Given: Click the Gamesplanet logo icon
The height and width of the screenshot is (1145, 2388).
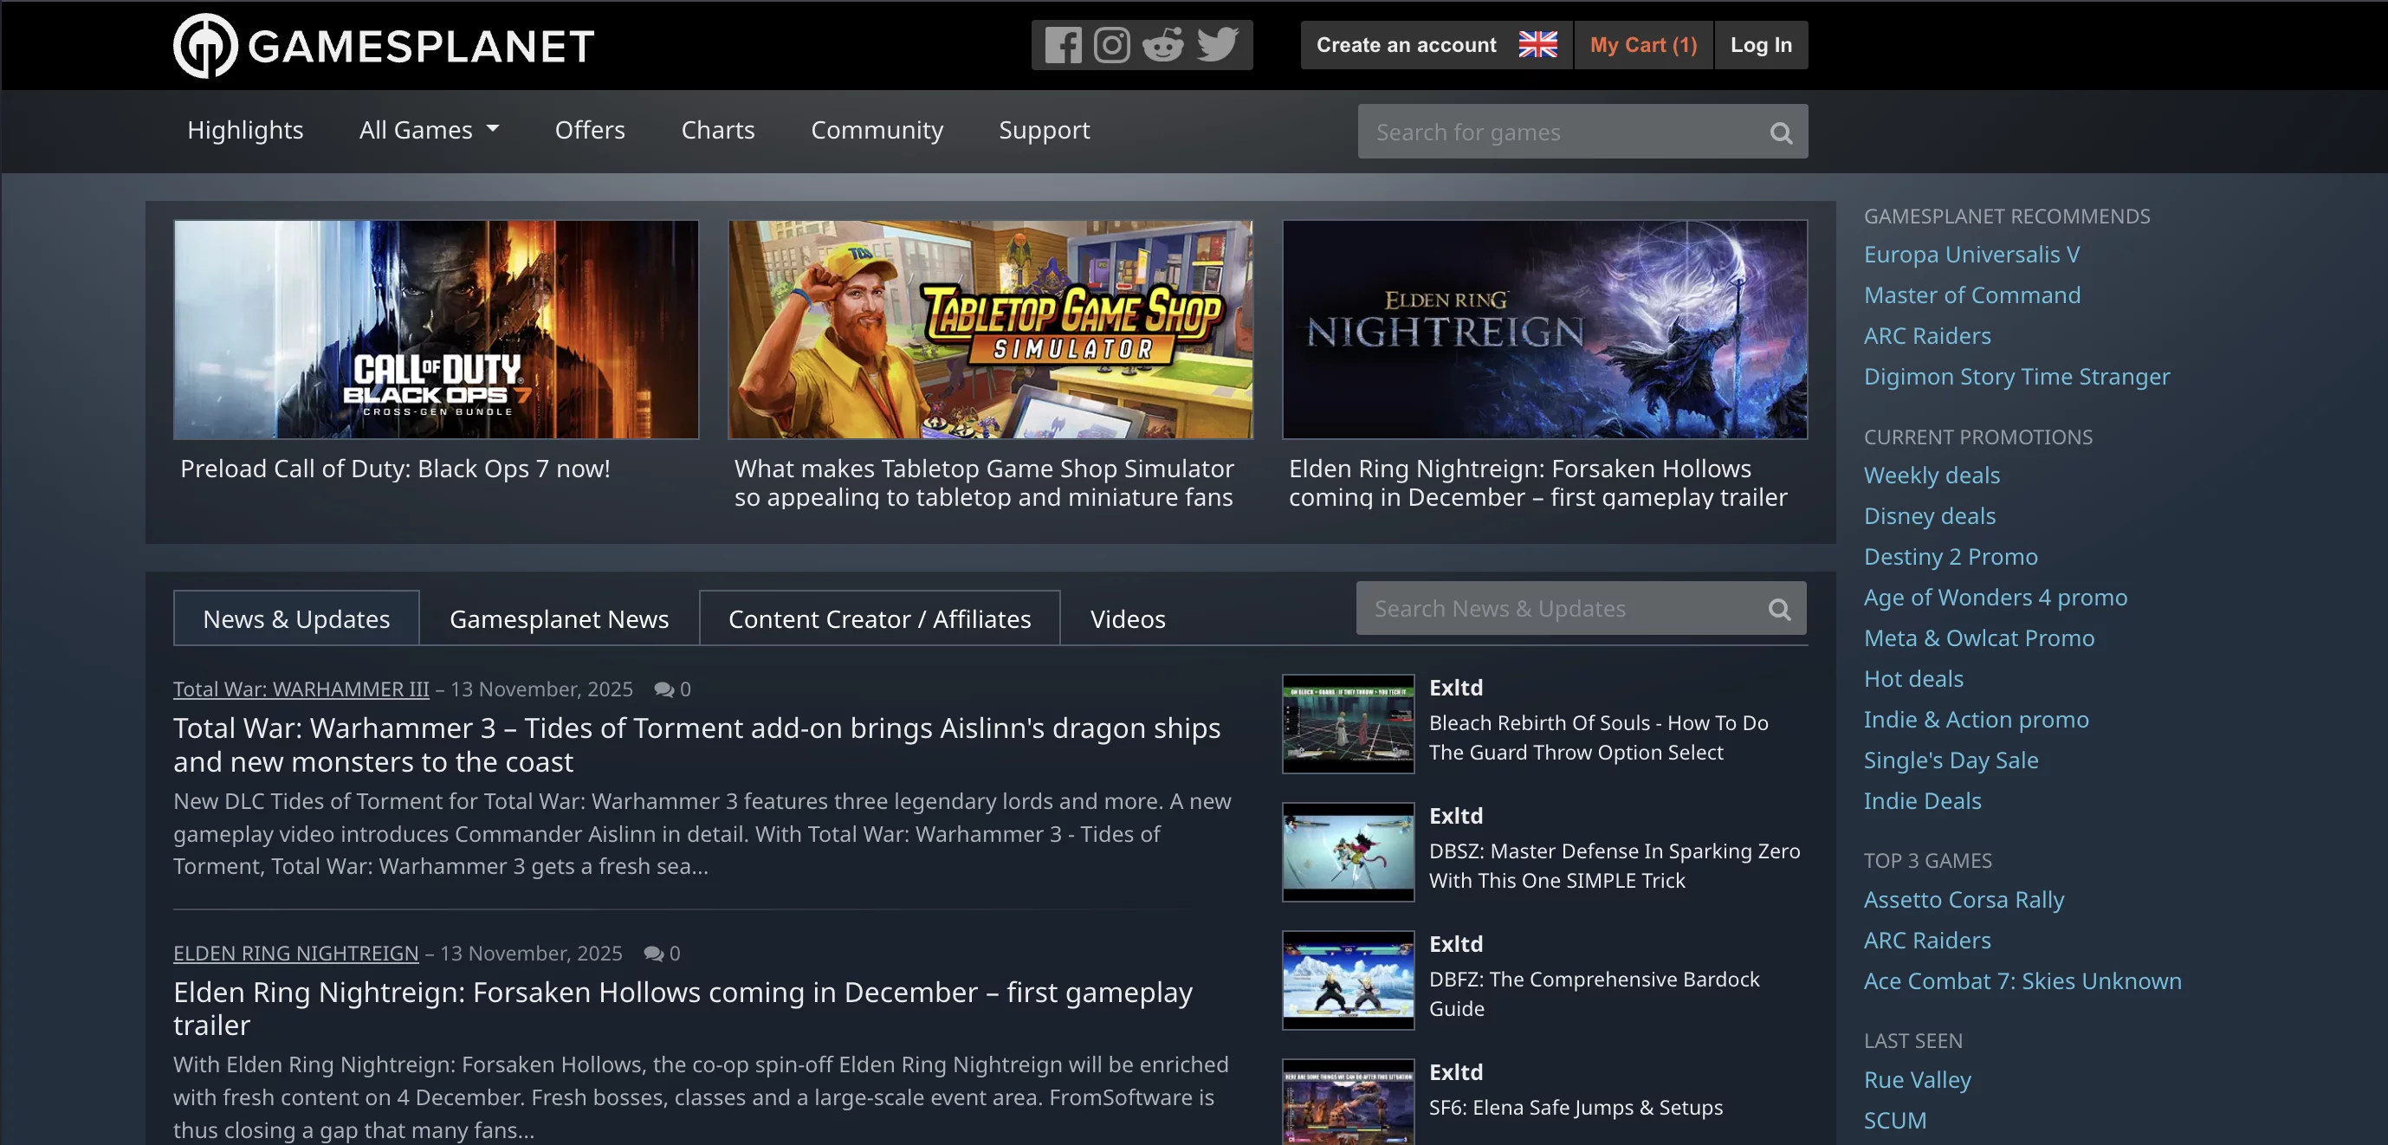Looking at the screenshot, I should click(205, 45).
